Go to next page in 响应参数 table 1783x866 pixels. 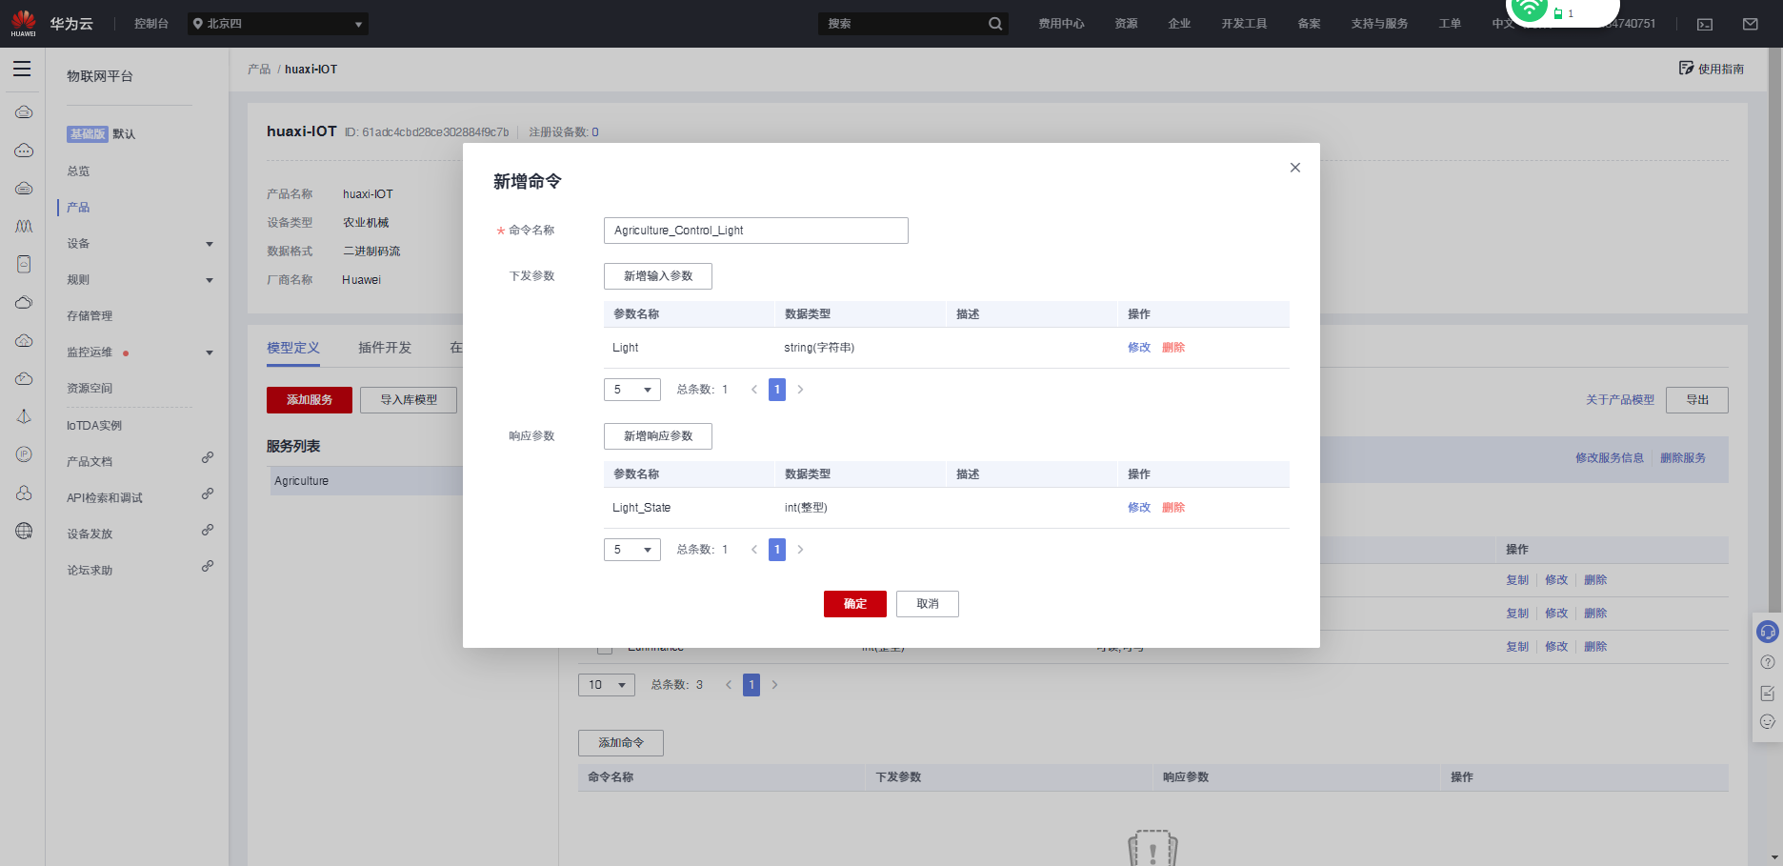pos(800,550)
